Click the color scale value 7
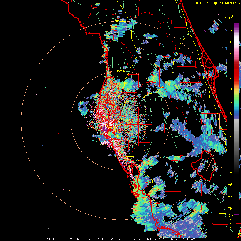 (231, 30)
